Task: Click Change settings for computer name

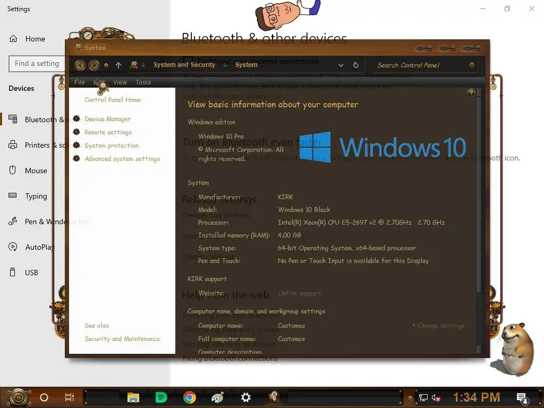Action: [441, 326]
